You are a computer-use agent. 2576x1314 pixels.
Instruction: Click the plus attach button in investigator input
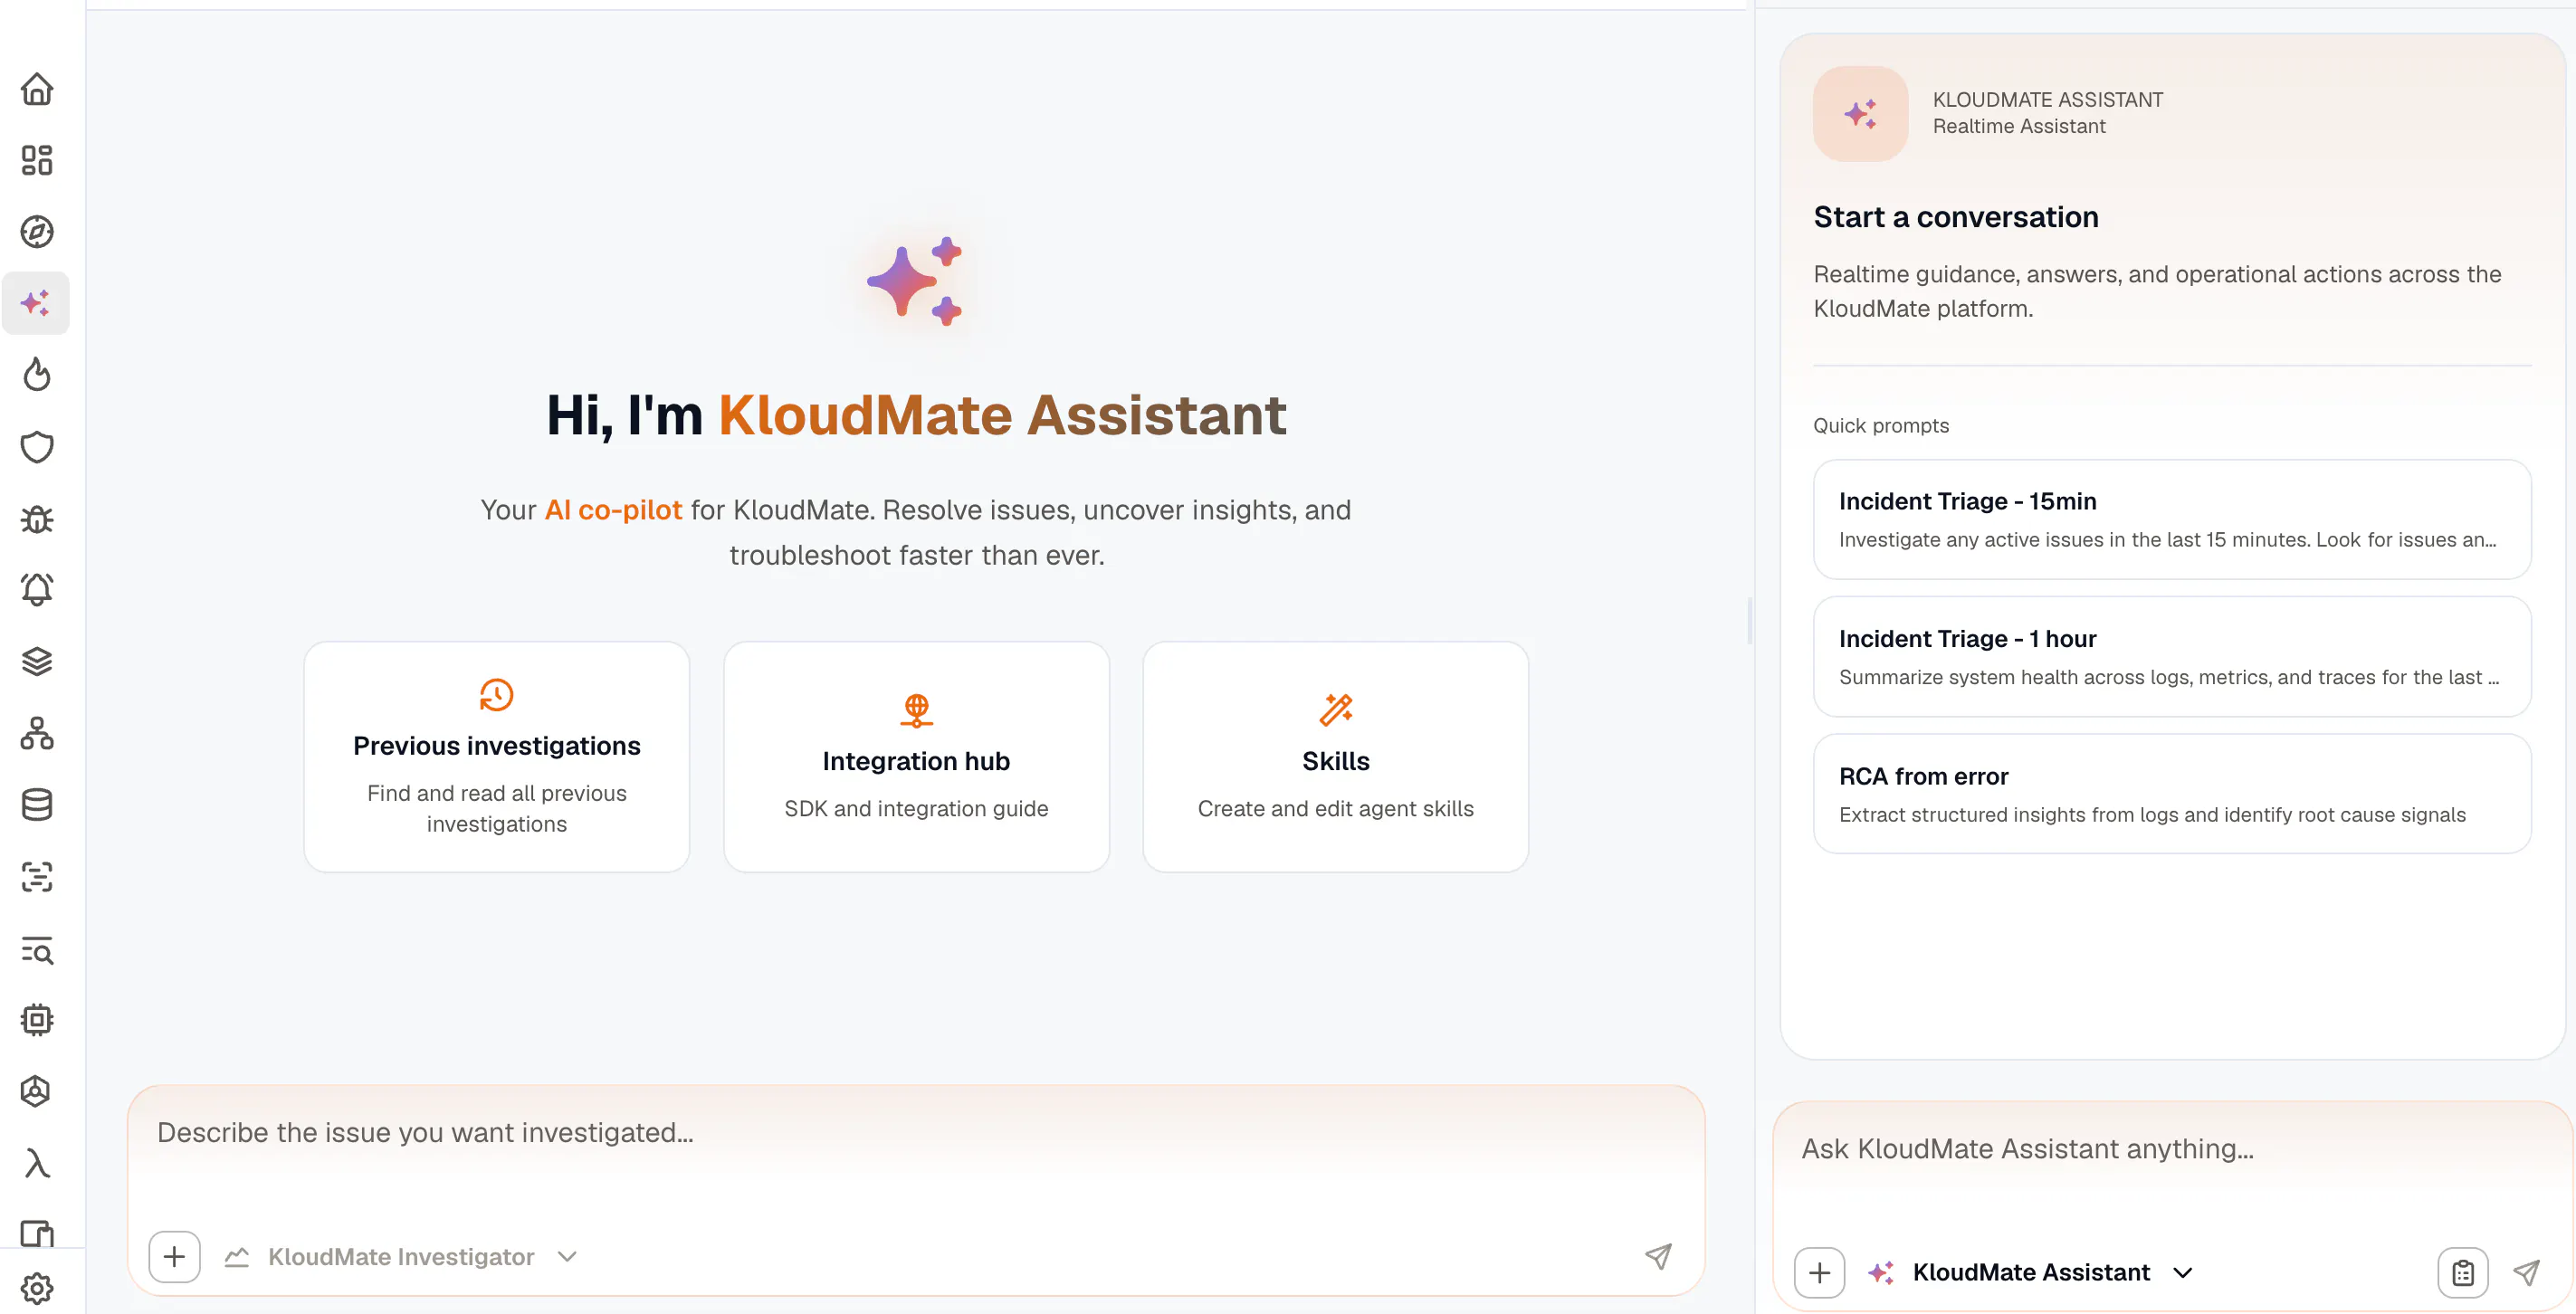pyautogui.click(x=174, y=1256)
